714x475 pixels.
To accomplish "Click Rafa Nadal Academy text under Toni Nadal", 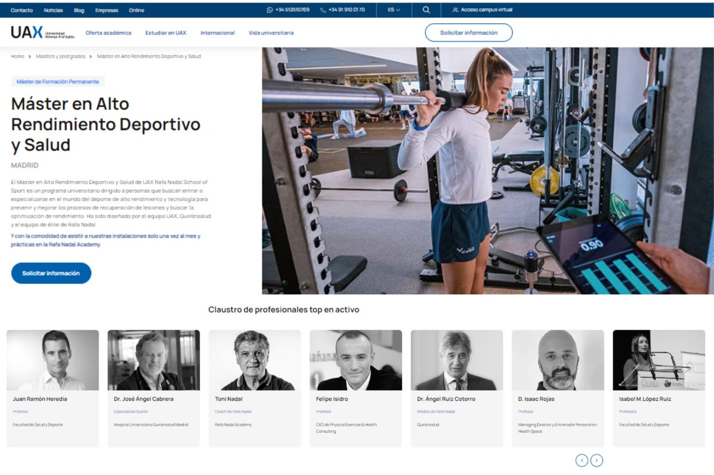I will pos(233,424).
